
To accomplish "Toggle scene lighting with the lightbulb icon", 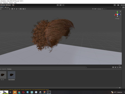I will click(x=12, y=9).
